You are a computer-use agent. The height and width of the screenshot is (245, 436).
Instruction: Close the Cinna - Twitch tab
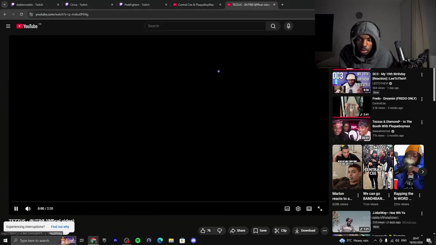click(x=112, y=5)
